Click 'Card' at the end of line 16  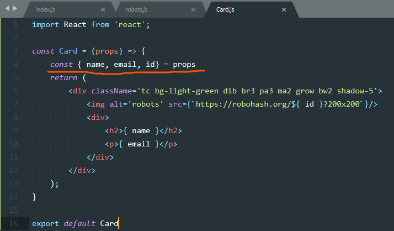[109, 223]
